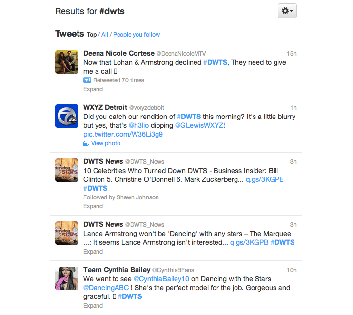This screenshot has height=315, width=353.
Task: Click the 15h timestamp
Action: pos(292,53)
